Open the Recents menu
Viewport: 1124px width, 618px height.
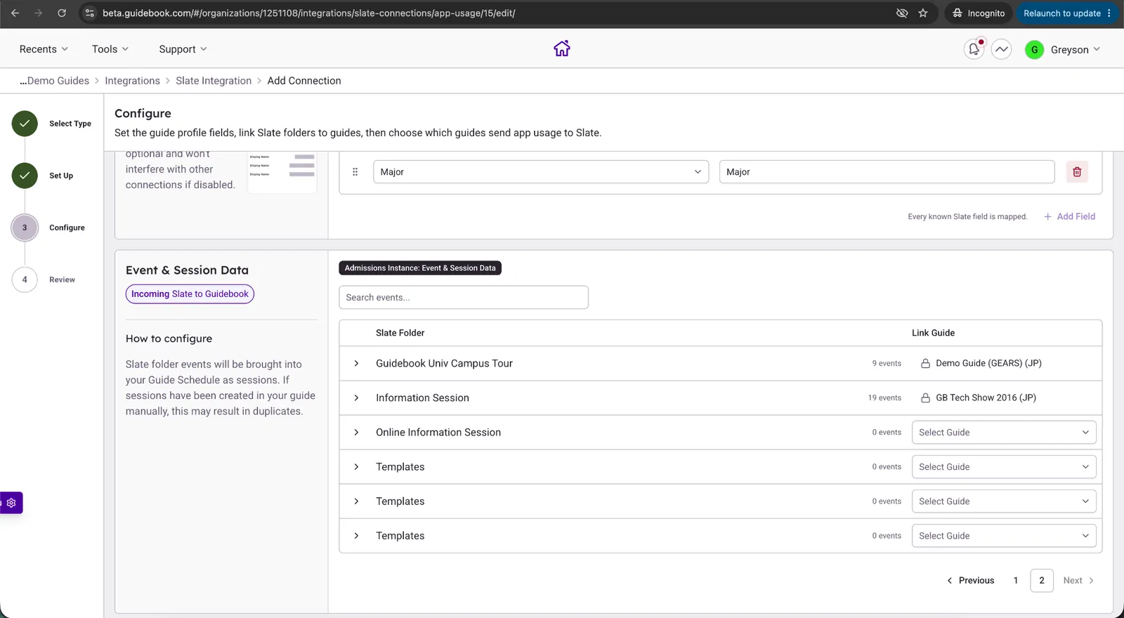44,49
